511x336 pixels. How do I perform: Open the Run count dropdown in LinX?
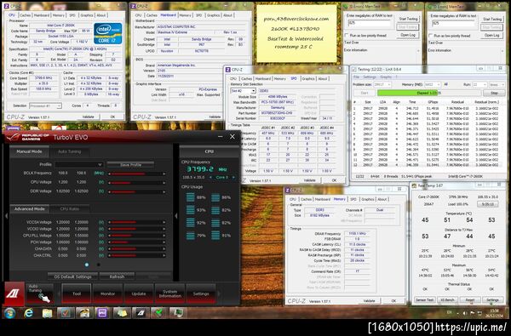[479, 85]
